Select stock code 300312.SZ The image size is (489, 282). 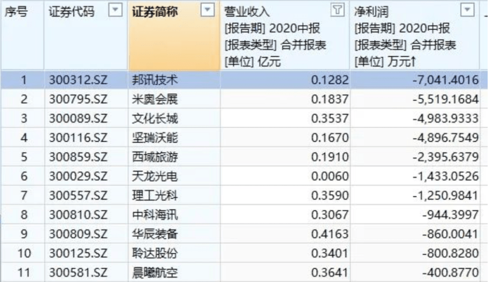pyautogui.click(x=78, y=80)
